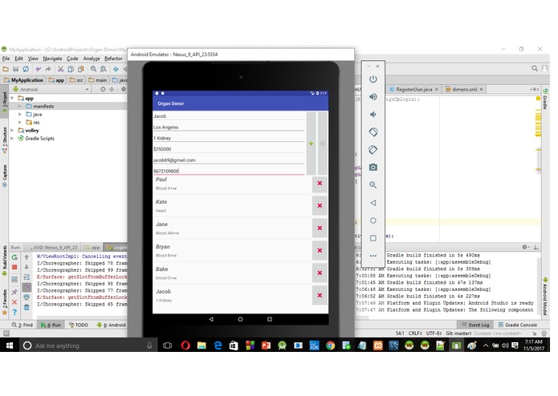Switch to the dimens.xml editor tab
The width and height of the screenshot is (558, 396).
point(464,90)
